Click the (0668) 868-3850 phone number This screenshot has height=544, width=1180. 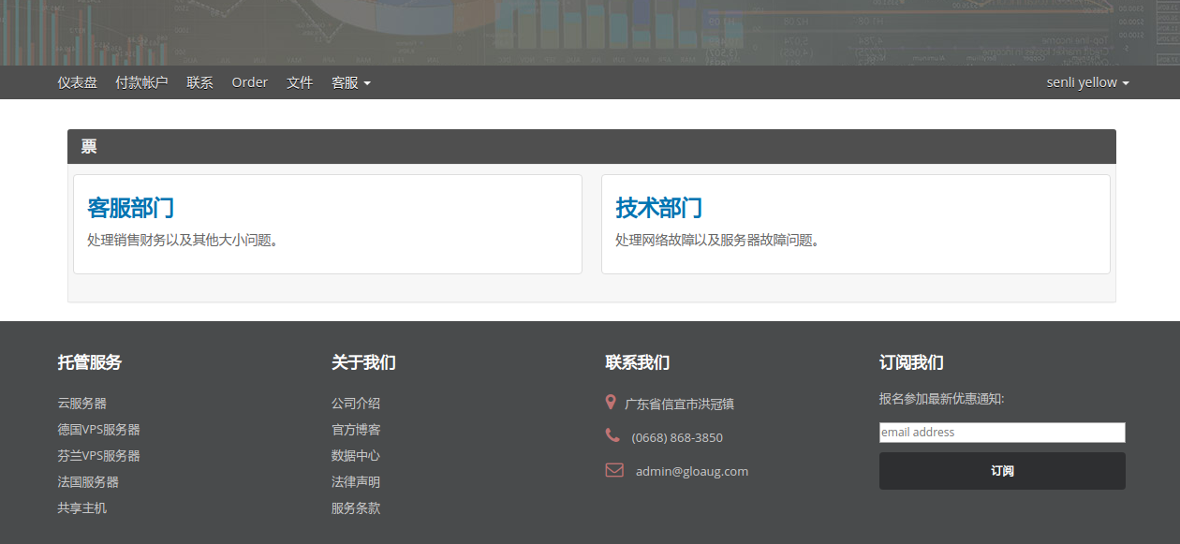(677, 437)
